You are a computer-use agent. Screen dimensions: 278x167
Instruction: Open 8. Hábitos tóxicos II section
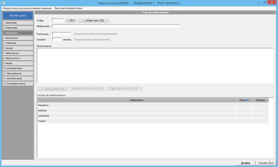[18, 58]
